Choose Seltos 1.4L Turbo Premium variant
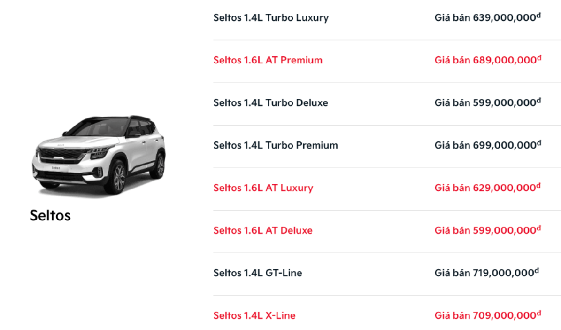Image resolution: width=561 pixels, height=330 pixels. (276, 145)
